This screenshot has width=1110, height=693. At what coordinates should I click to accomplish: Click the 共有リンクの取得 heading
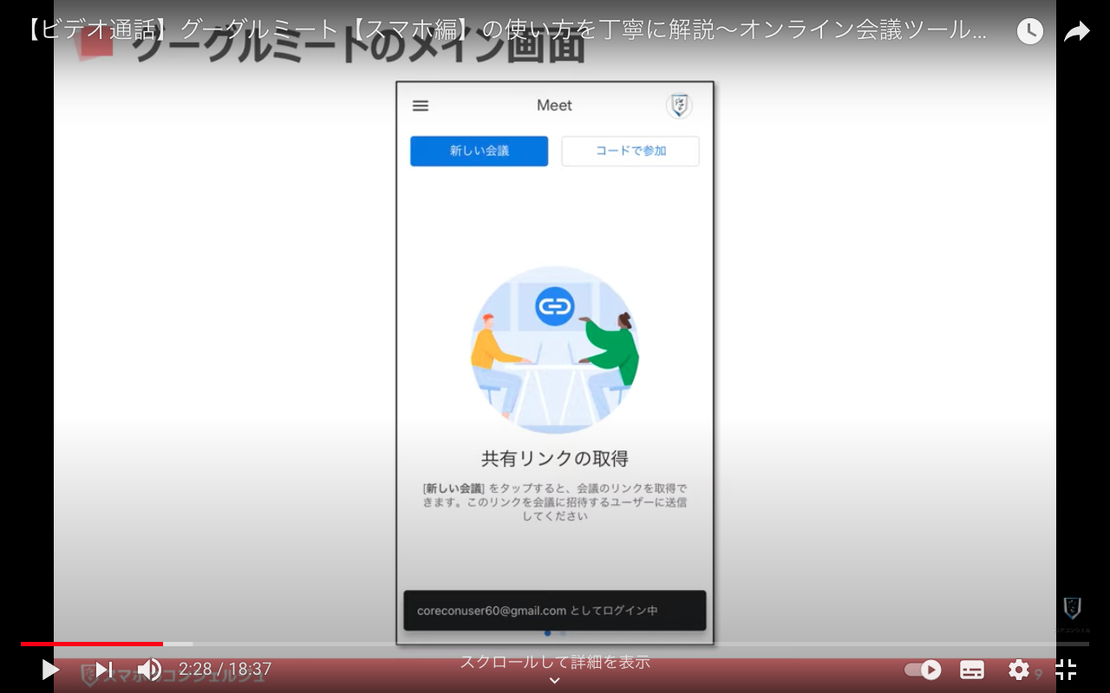pyautogui.click(x=555, y=458)
